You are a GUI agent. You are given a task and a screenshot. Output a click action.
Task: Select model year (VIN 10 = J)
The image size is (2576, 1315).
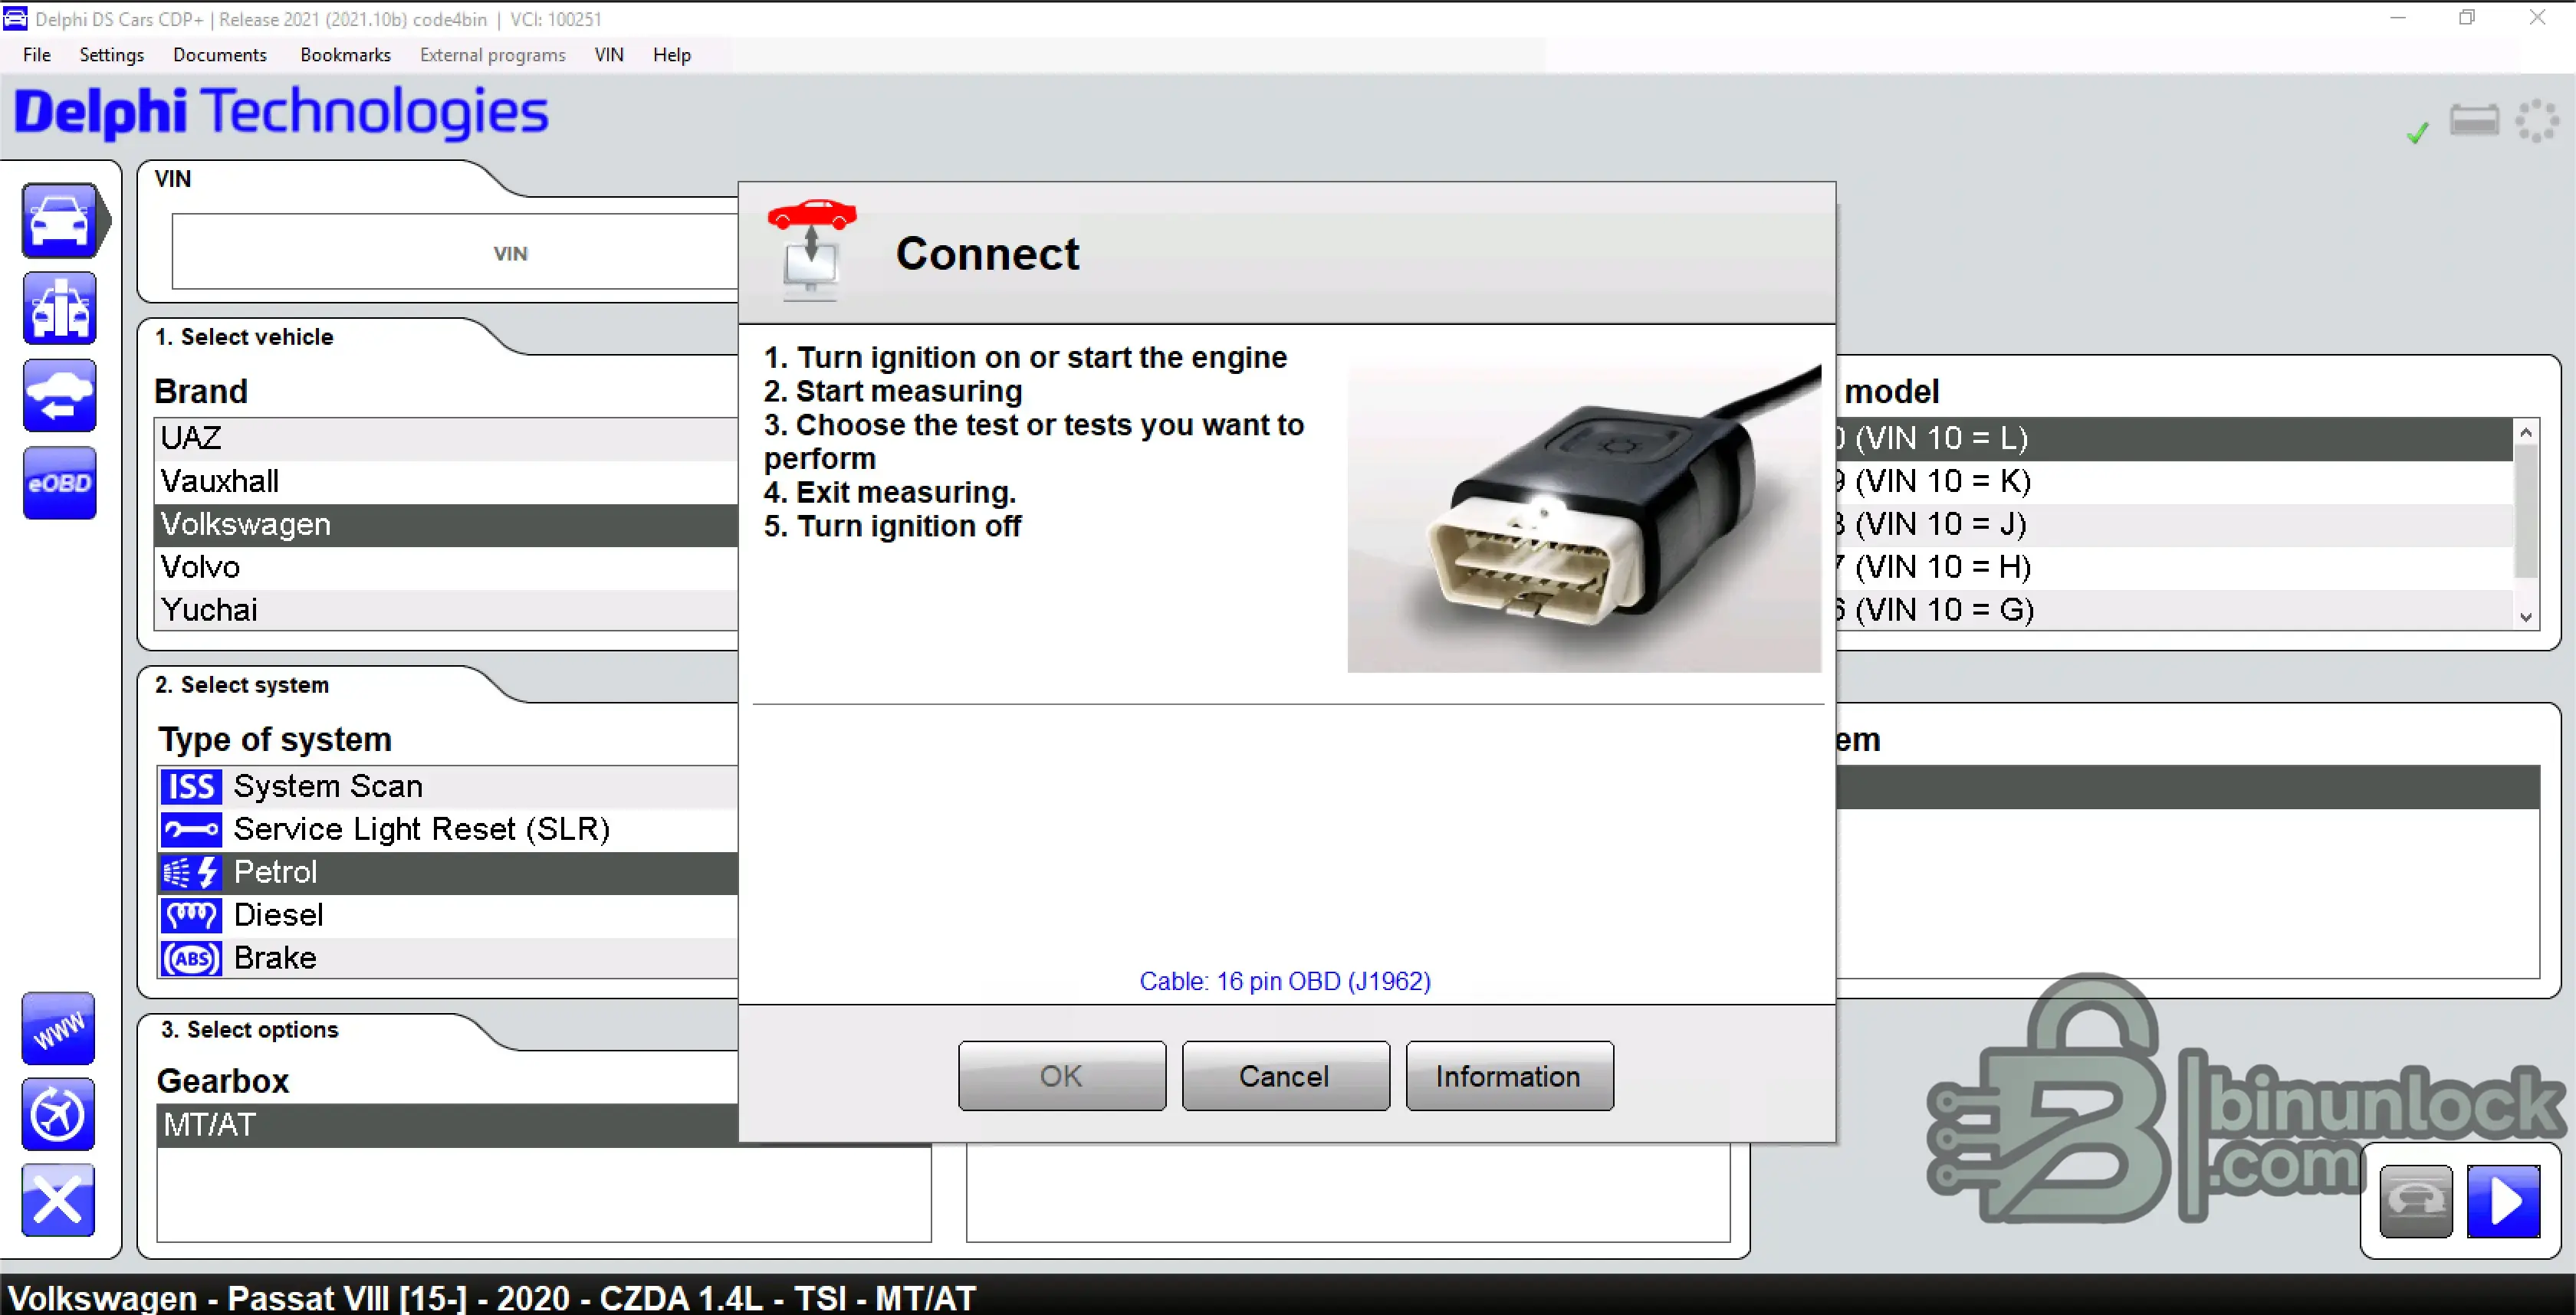click(x=2174, y=525)
